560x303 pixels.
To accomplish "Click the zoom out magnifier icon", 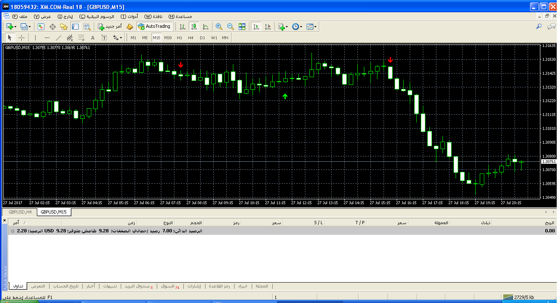I will click(230, 27).
